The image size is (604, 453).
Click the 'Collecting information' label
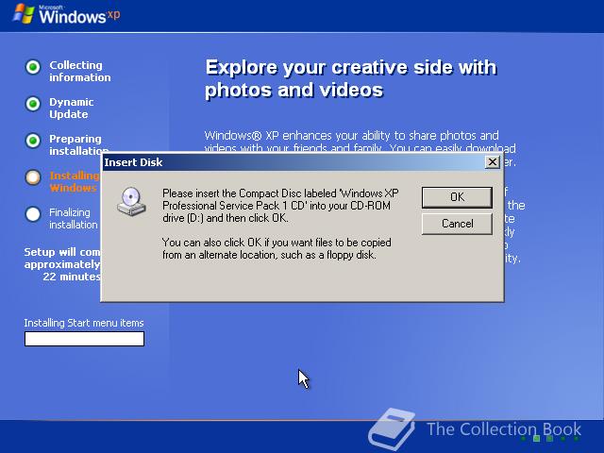click(x=79, y=72)
